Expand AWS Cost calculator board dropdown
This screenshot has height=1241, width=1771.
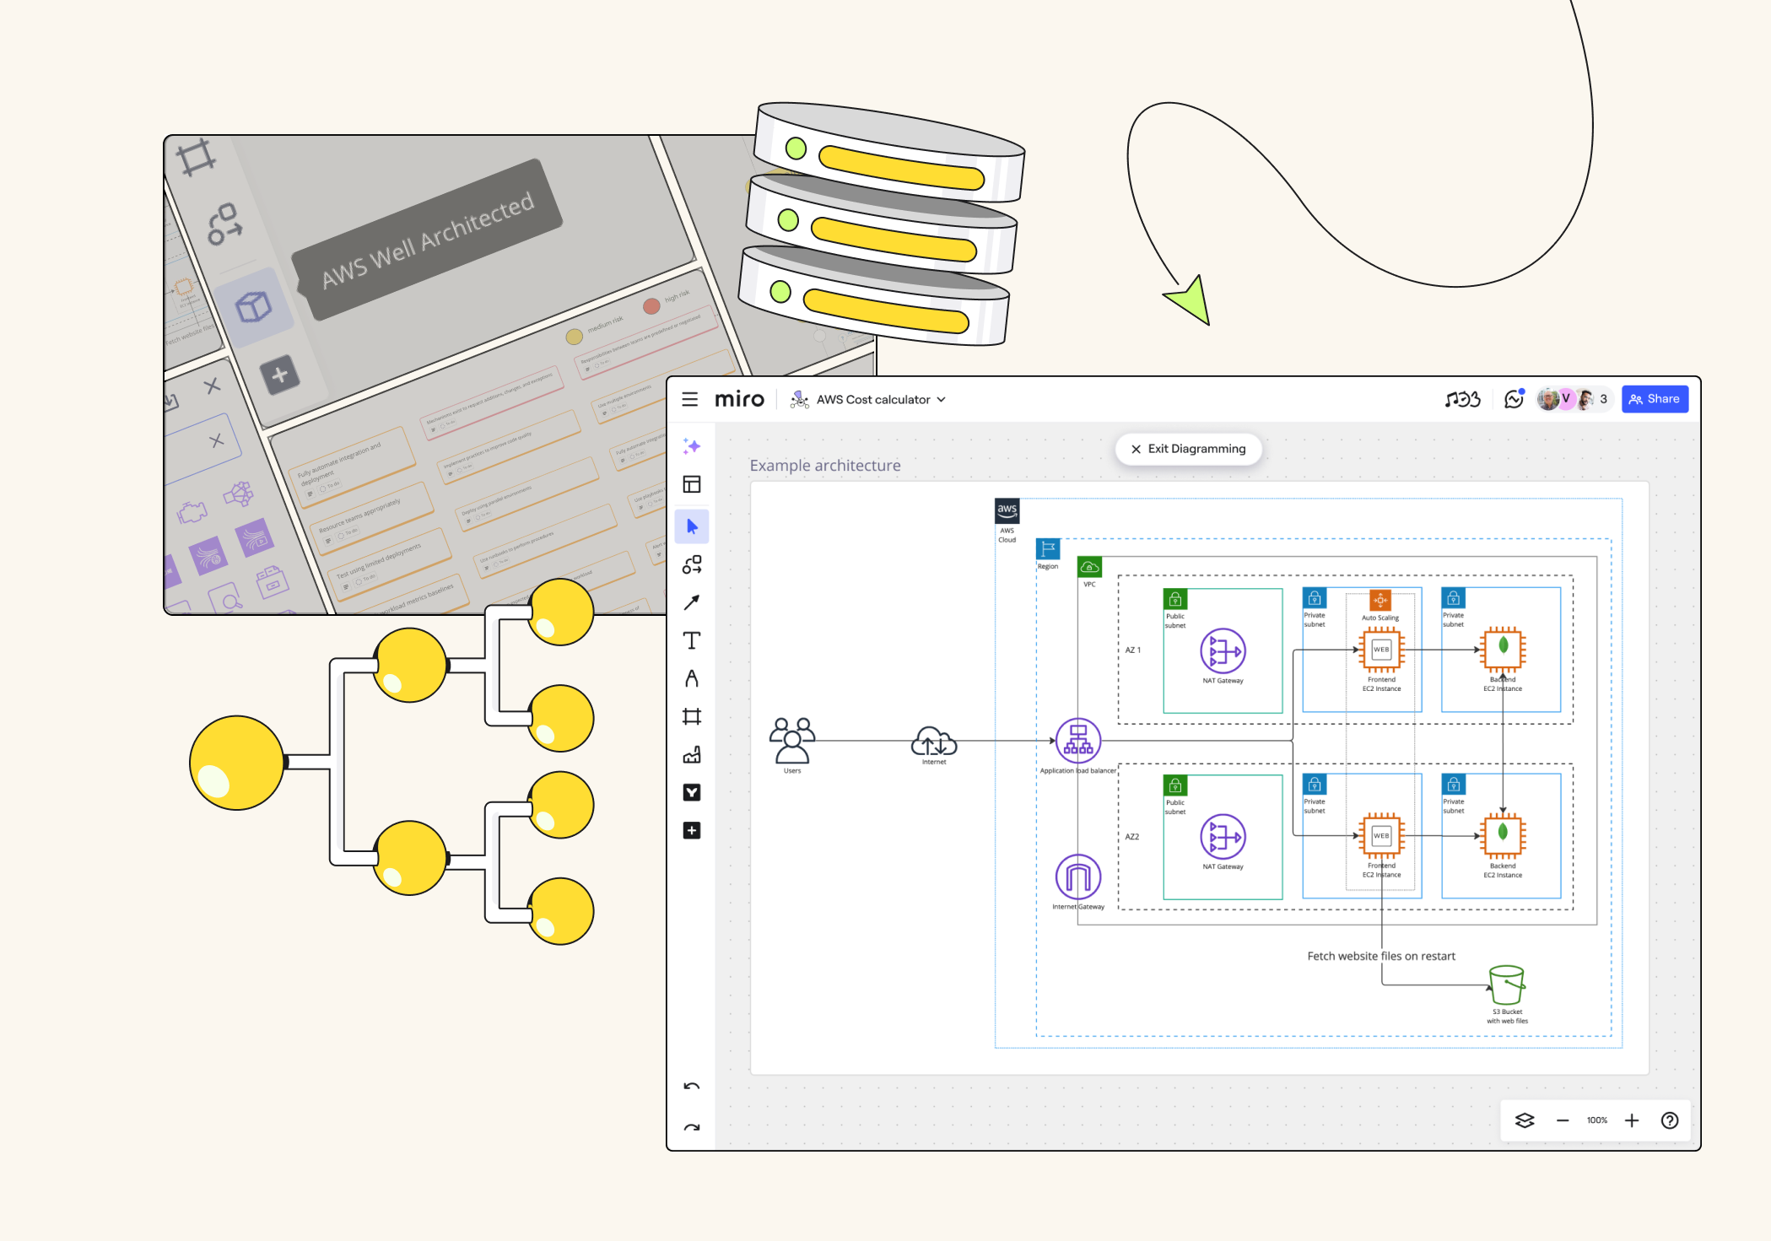(942, 400)
